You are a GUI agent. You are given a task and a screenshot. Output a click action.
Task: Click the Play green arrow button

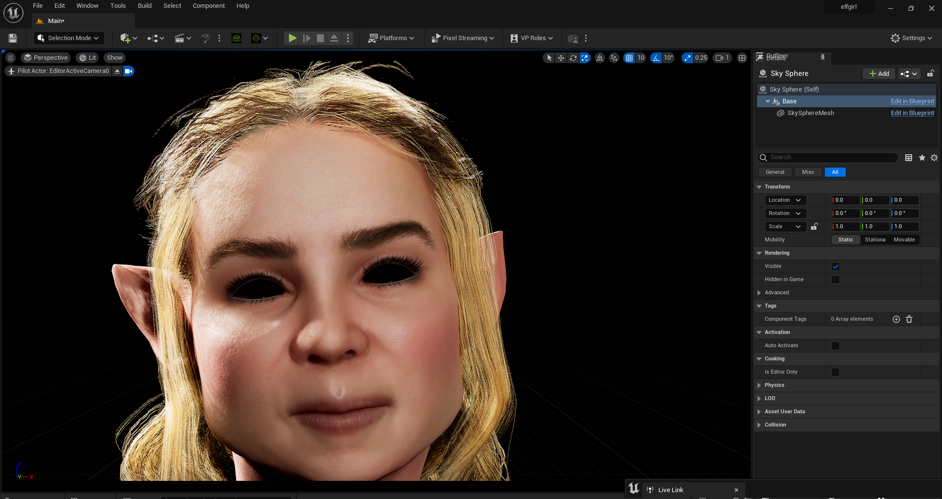click(292, 38)
